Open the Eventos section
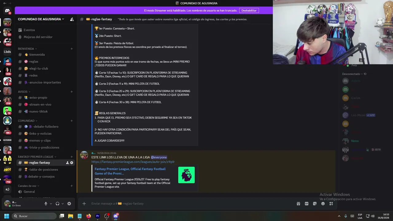Screen dimensions: 393x221 click(45, 30)
